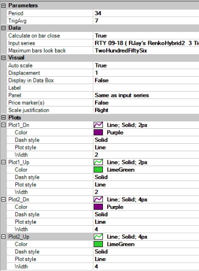Edit Plot1_Up Width value 2
The height and width of the screenshot is (271, 199).
[146, 192]
